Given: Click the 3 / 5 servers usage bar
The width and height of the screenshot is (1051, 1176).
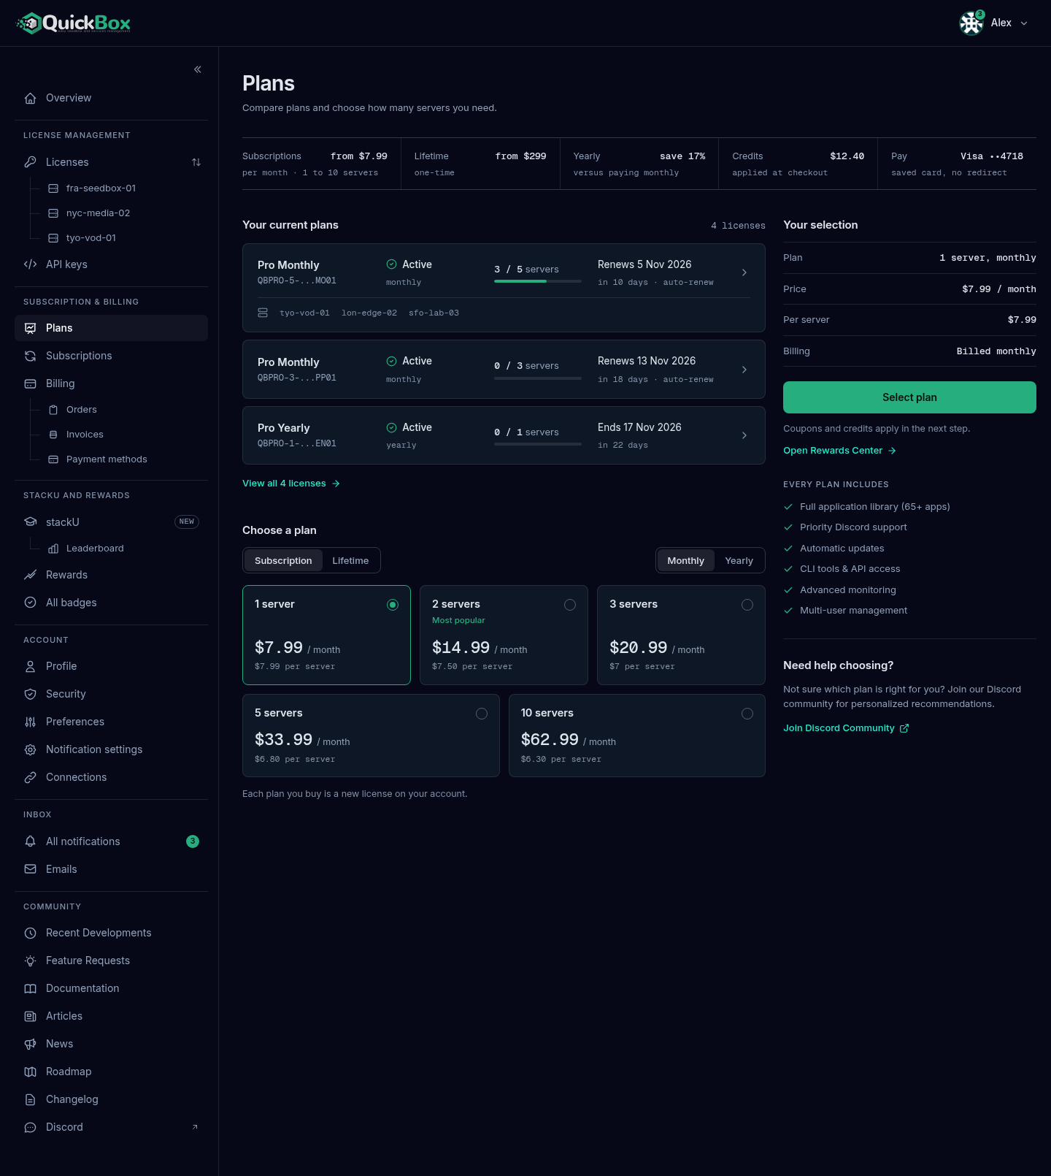Looking at the screenshot, I should pyautogui.click(x=538, y=281).
